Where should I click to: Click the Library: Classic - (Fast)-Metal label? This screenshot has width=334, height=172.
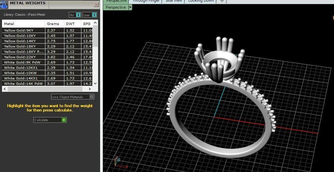pyautogui.click(x=24, y=15)
